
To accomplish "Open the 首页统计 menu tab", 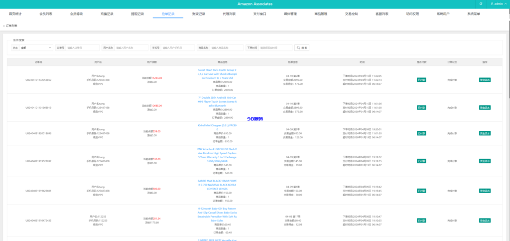I will pos(15,14).
